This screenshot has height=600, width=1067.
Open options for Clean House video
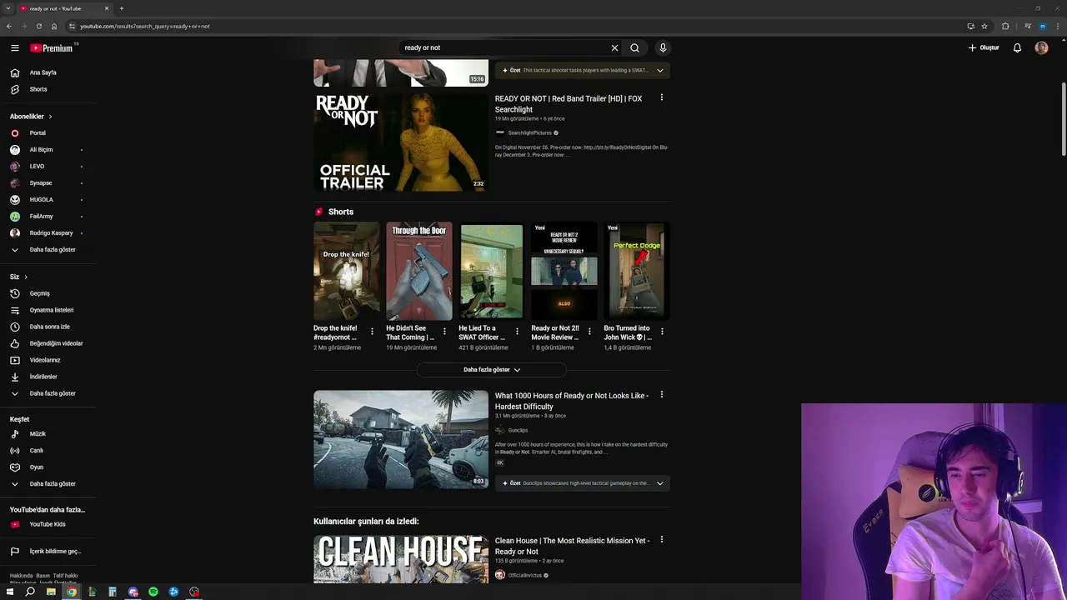pyautogui.click(x=662, y=539)
